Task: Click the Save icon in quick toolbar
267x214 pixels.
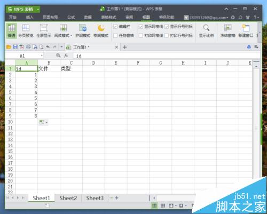Action: click(x=15, y=47)
